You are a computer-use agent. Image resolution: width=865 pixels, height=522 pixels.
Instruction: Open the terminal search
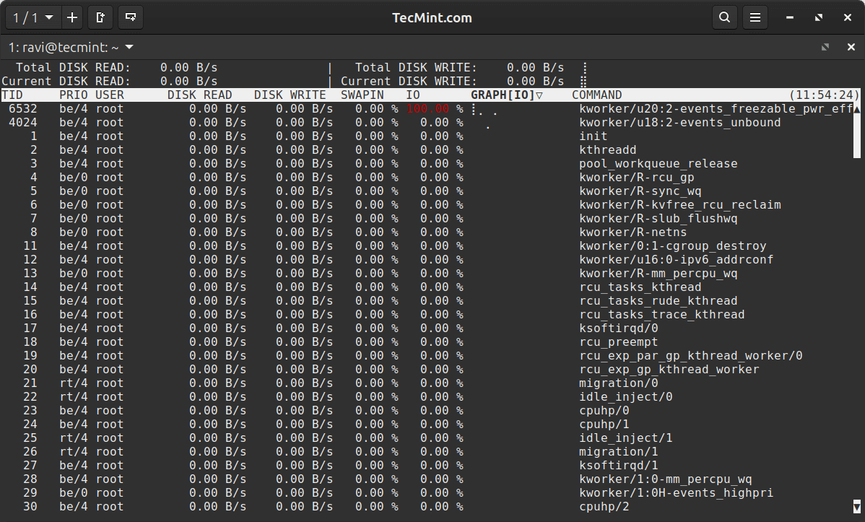coord(724,17)
